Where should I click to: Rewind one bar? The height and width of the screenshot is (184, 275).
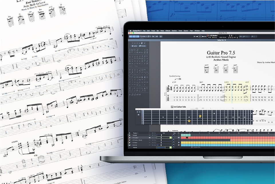coord(197,36)
